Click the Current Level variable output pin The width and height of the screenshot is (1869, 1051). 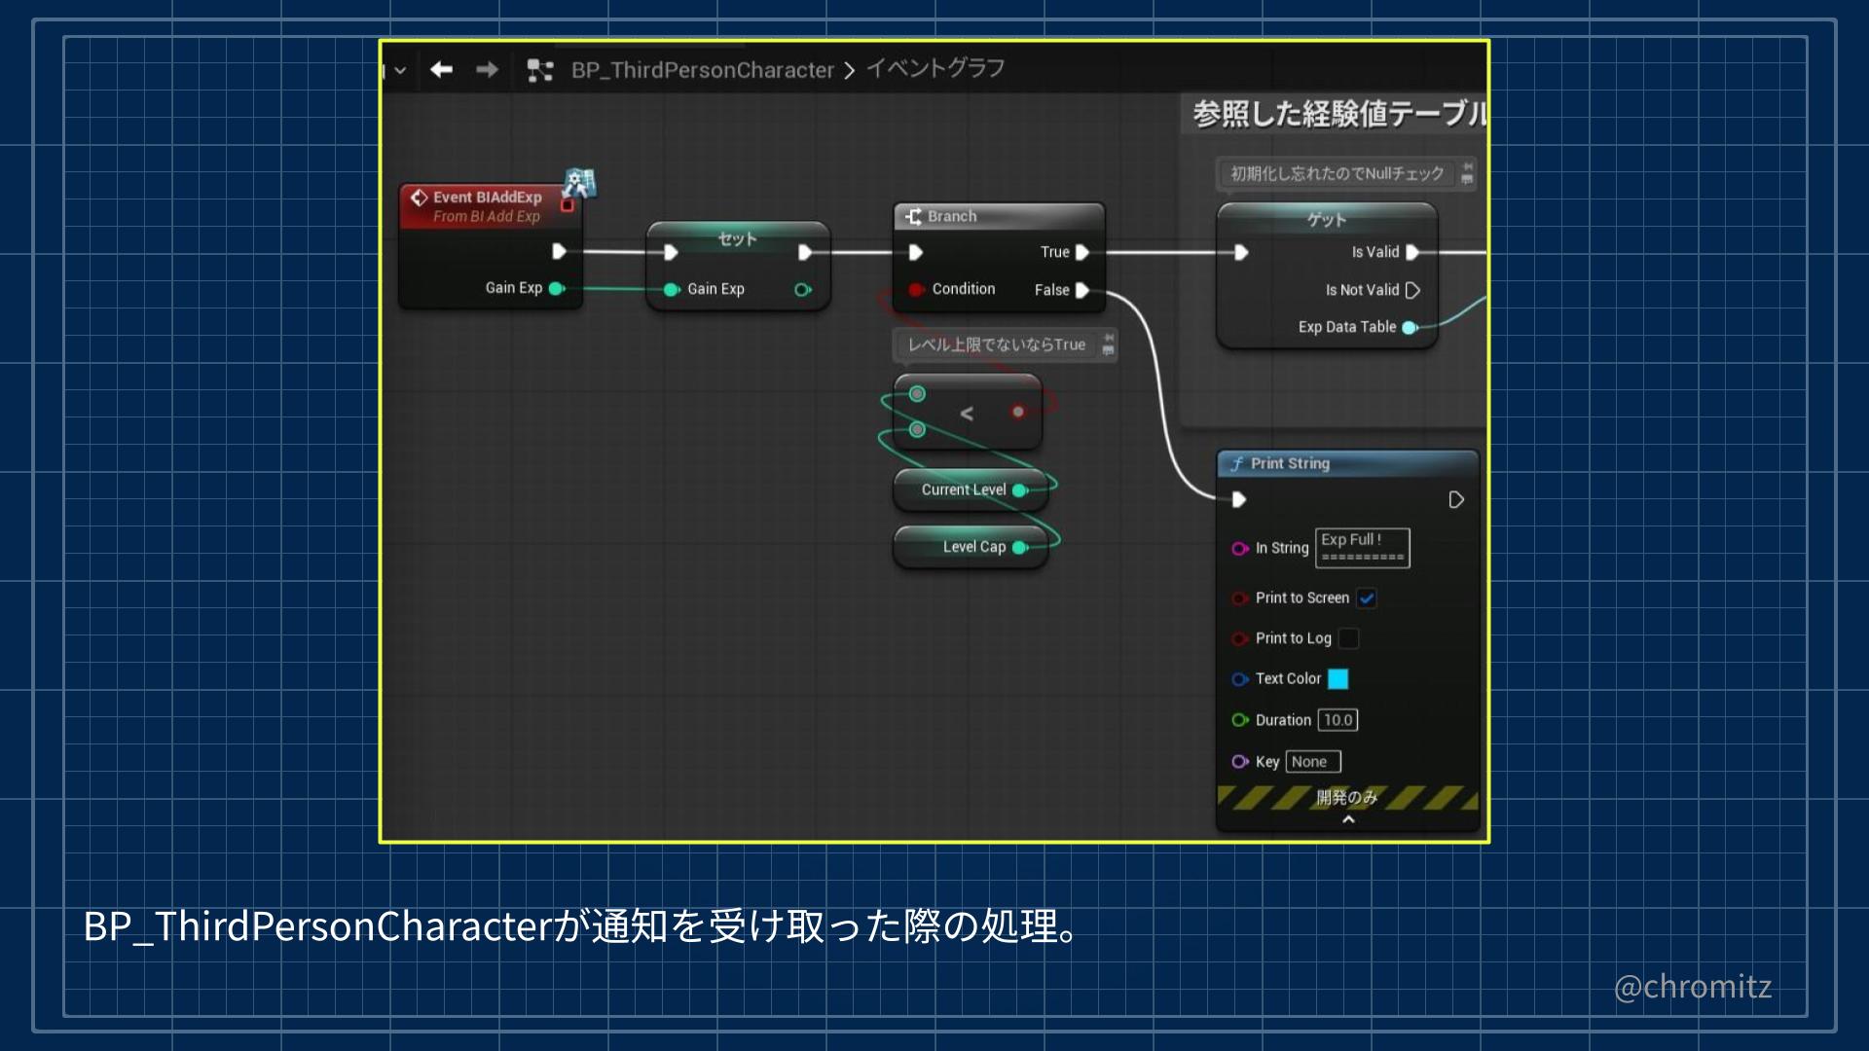1019,490
